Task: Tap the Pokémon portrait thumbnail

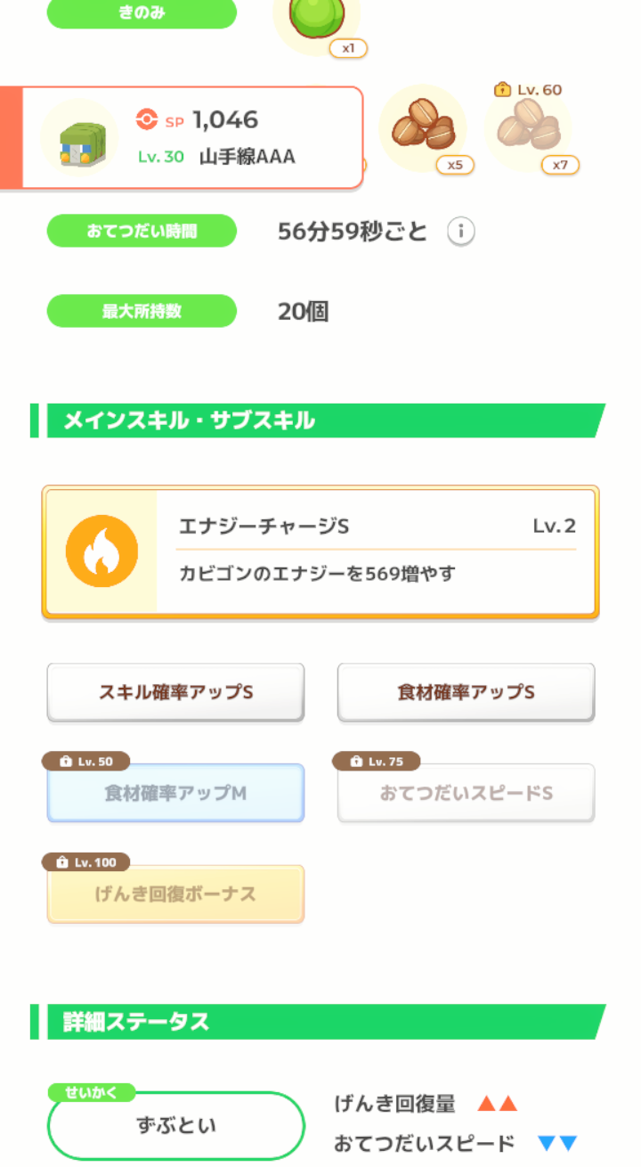Action: pos(79,139)
